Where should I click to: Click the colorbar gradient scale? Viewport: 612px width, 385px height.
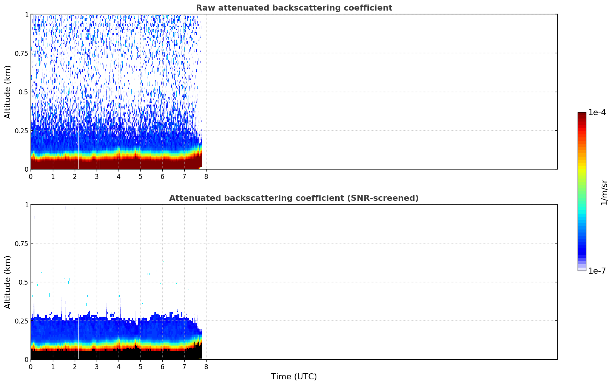coord(582,191)
